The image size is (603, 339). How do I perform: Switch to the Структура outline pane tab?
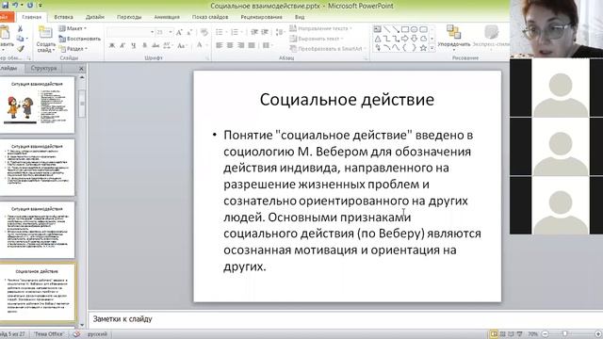click(x=44, y=68)
